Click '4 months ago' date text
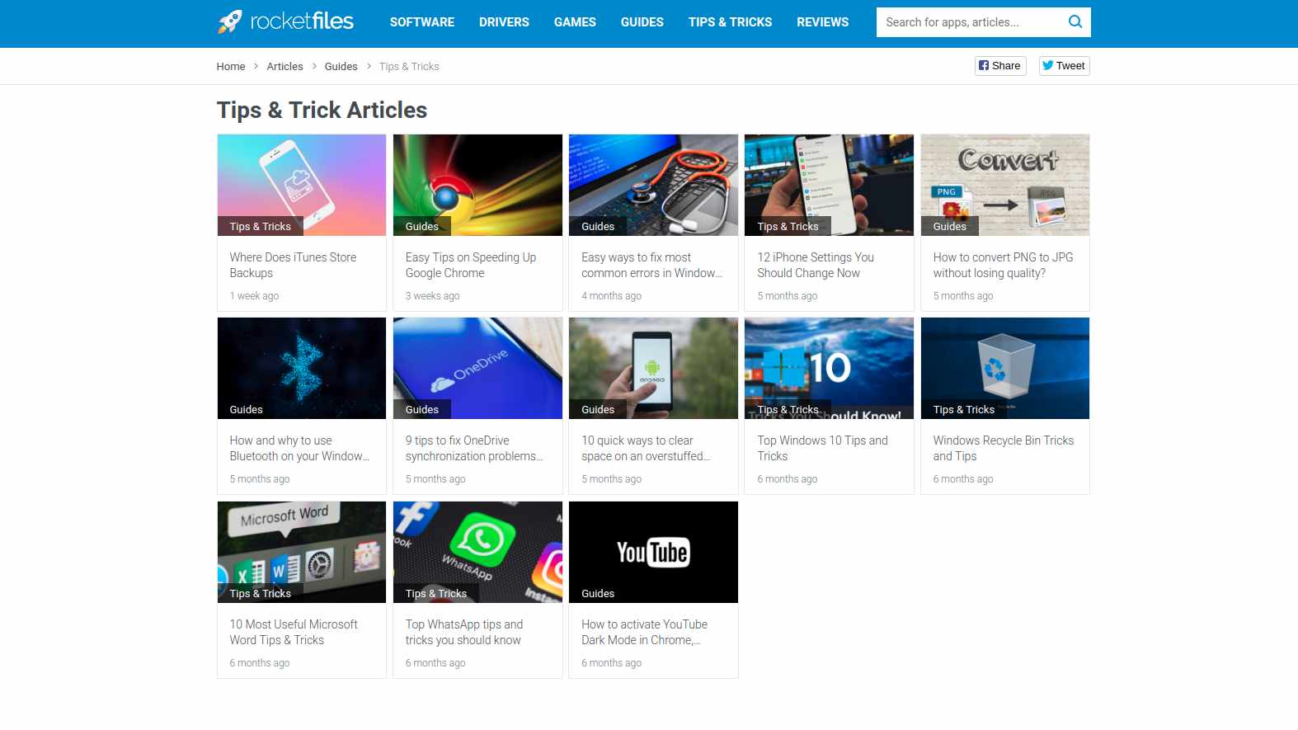Screen dimensions: 1298x730 click(611, 296)
